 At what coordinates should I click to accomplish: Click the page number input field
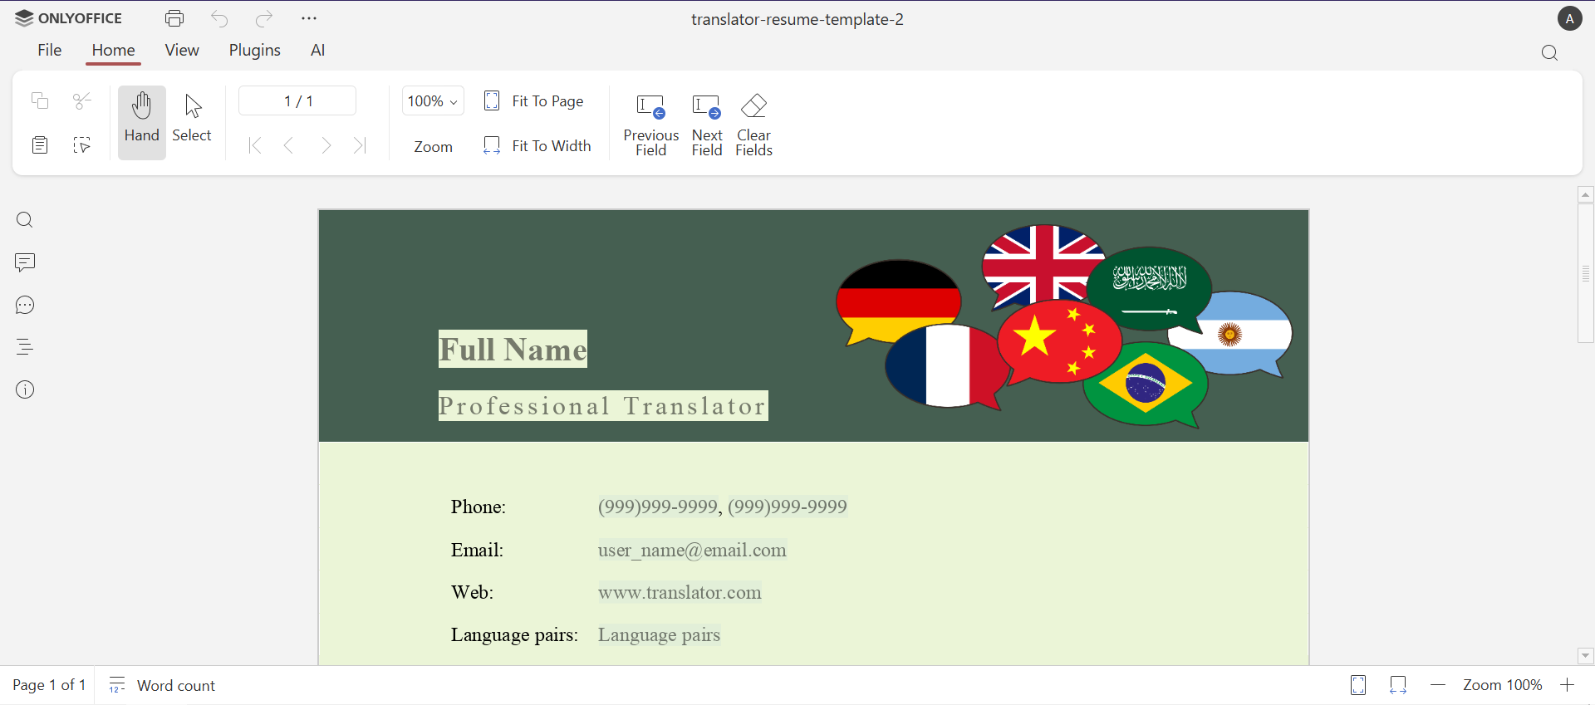[297, 101]
